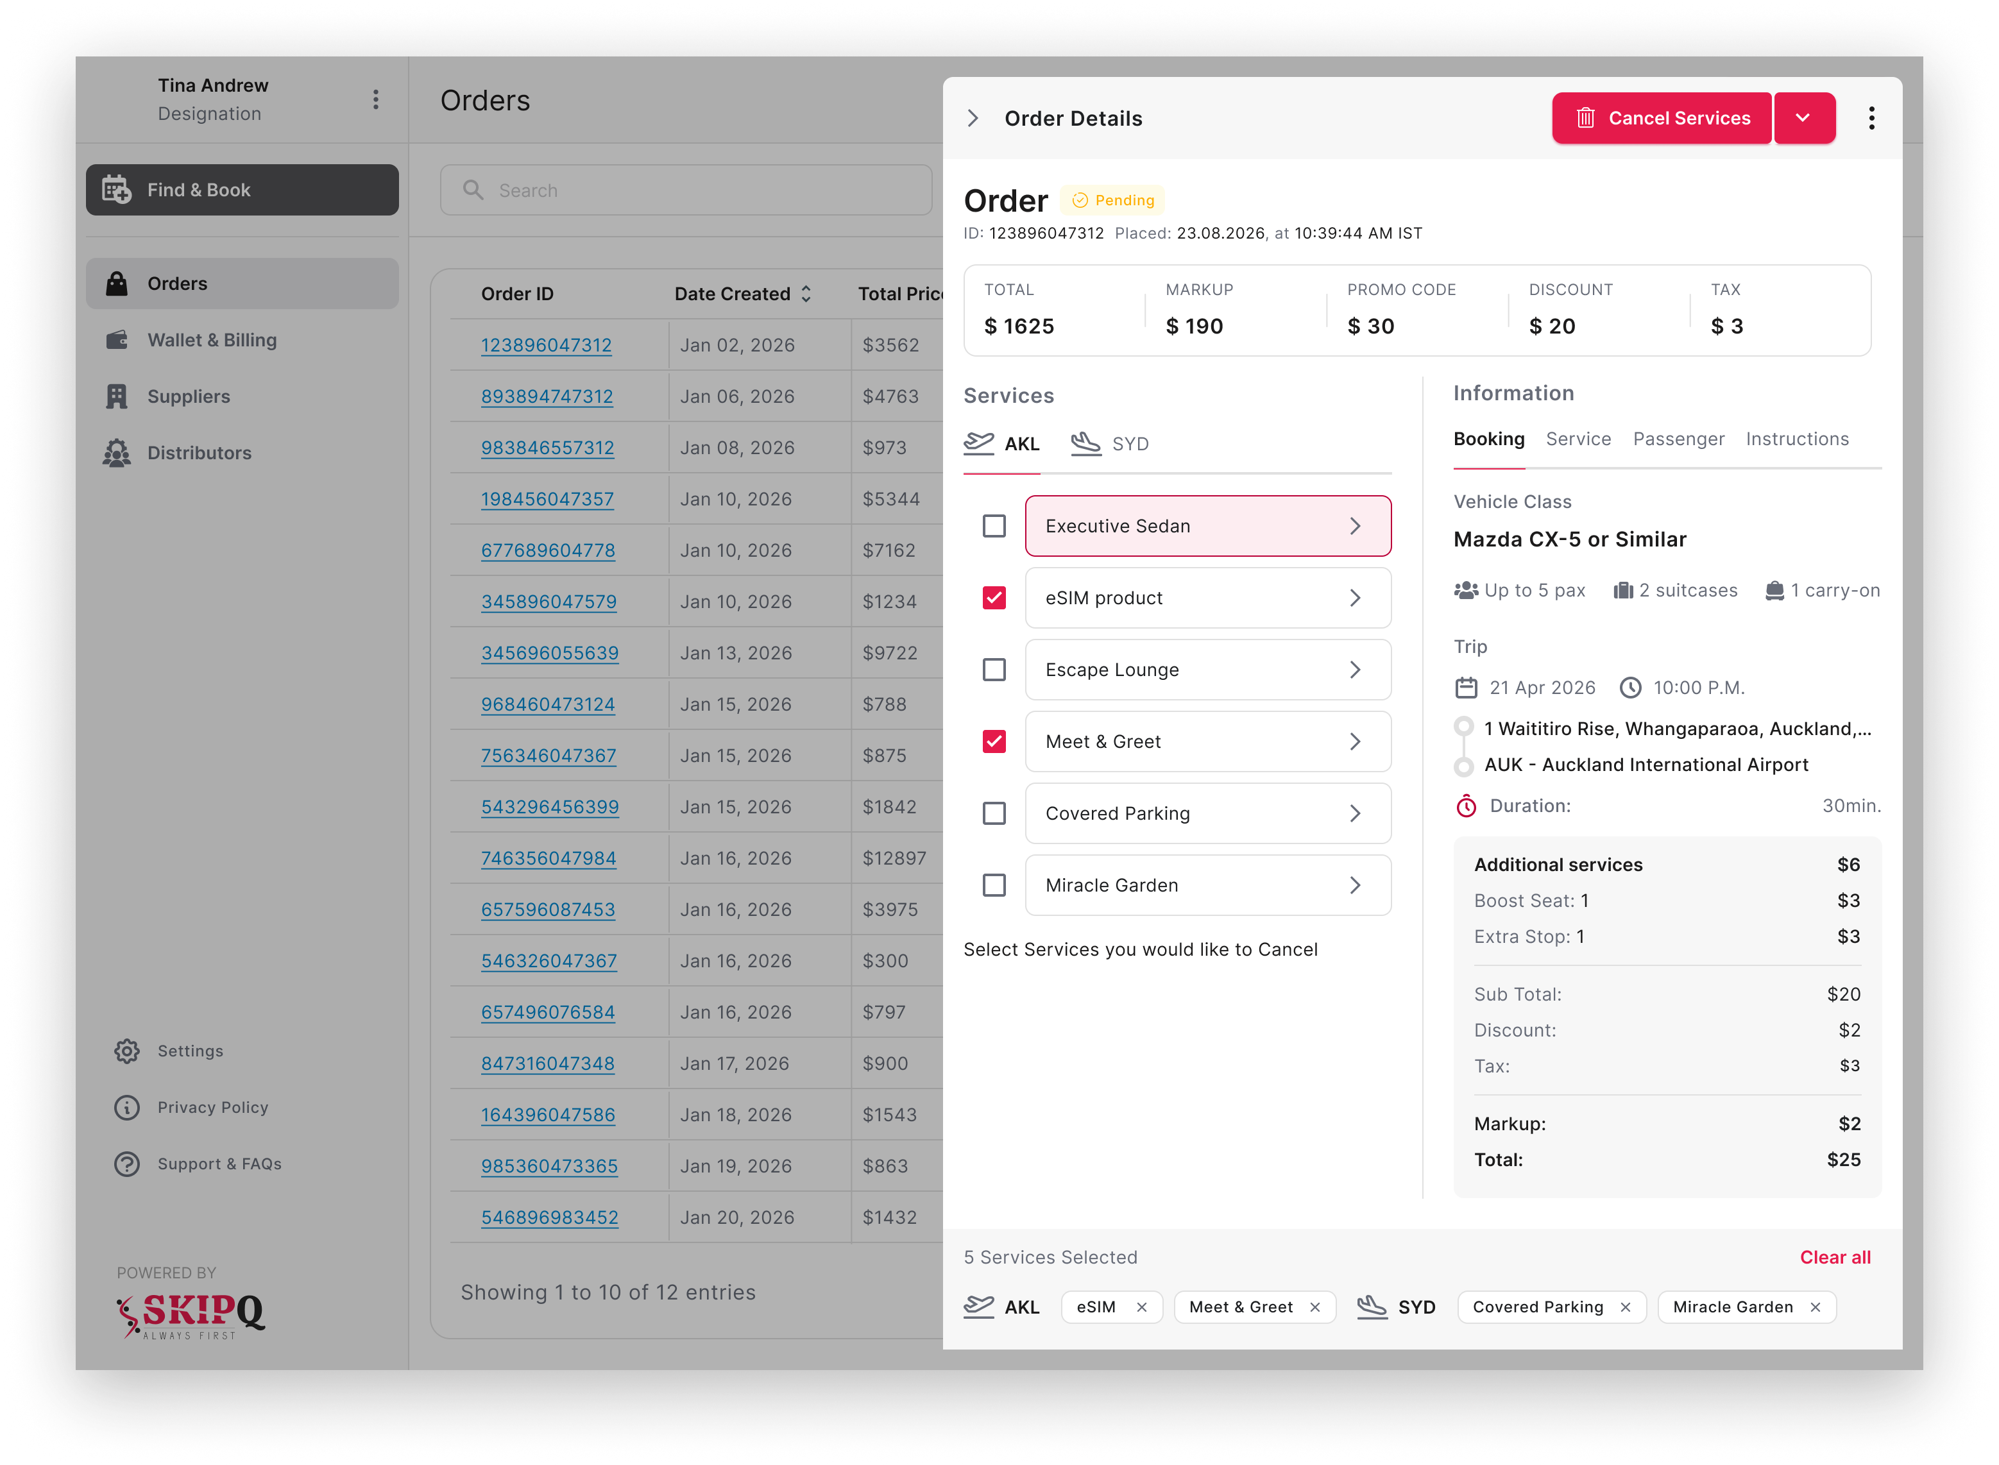Viewport: 1999px width, 1465px height.
Task: Click the Settings gear icon
Action: tap(127, 1051)
